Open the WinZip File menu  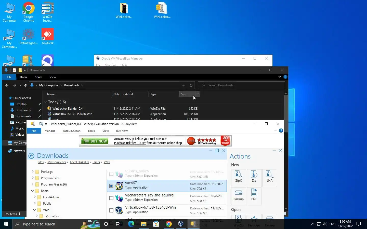pyautogui.click(x=34, y=131)
